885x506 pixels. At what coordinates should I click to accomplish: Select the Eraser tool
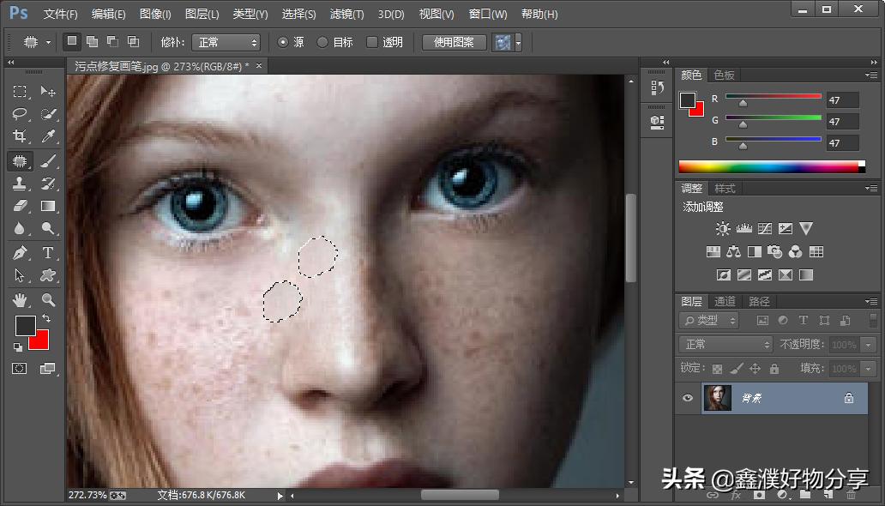pos(20,206)
